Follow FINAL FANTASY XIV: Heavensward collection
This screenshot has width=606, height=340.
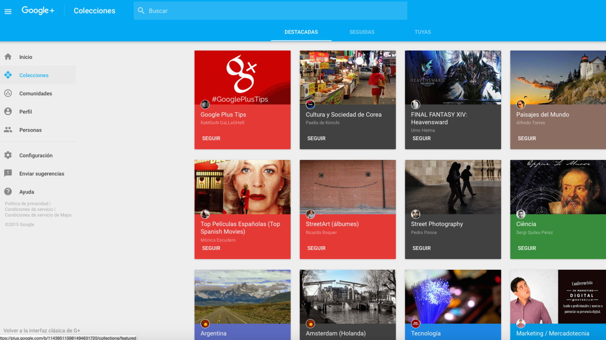pos(422,138)
